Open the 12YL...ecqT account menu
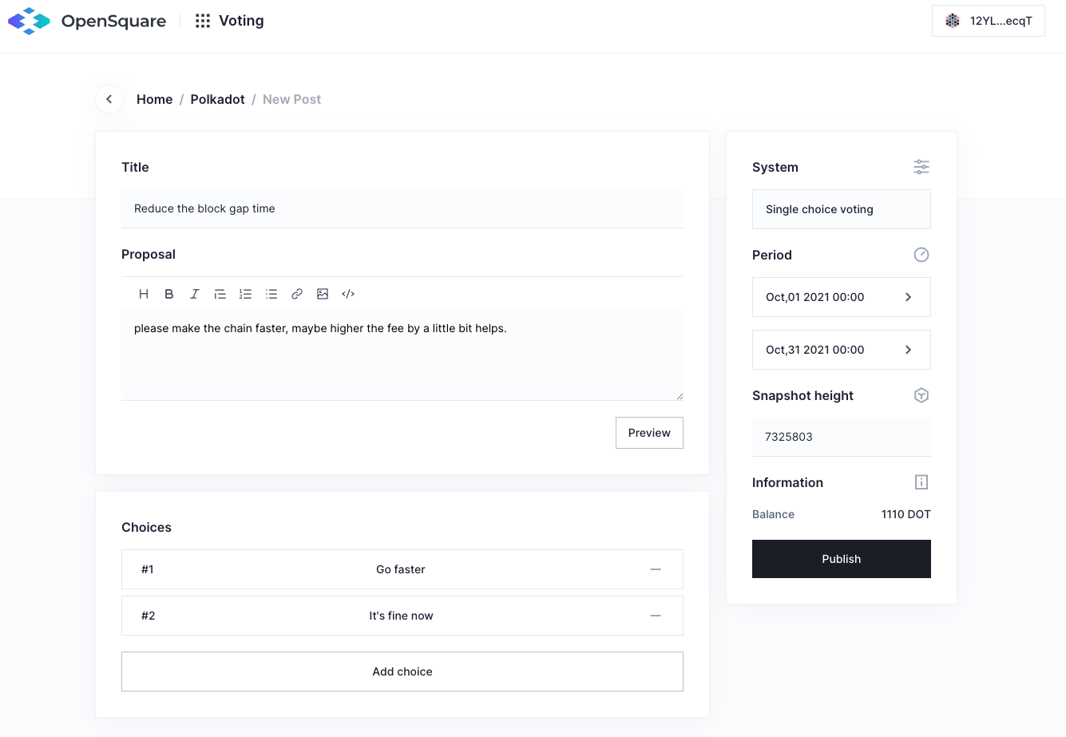This screenshot has width=1066, height=737. (x=988, y=21)
